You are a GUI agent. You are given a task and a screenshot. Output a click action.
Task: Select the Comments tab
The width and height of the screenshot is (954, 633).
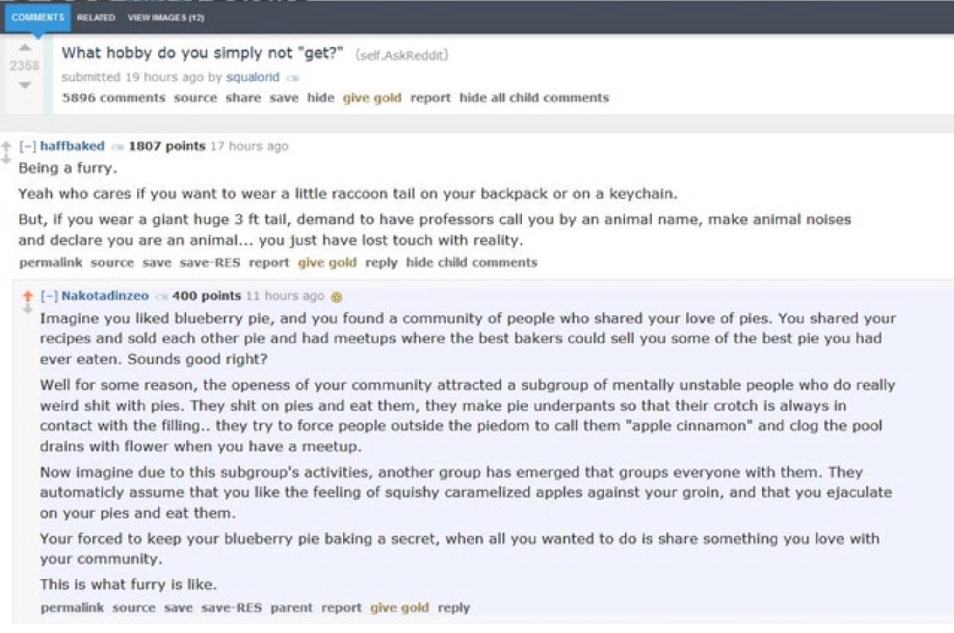pyautogui.click(x=38, y=18)
